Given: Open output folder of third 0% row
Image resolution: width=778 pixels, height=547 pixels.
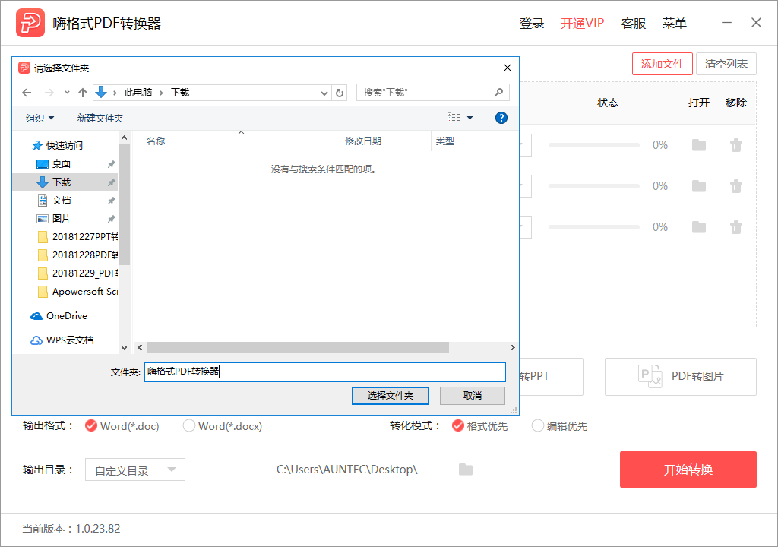Looking at the screenshot, I should point(699,227).
